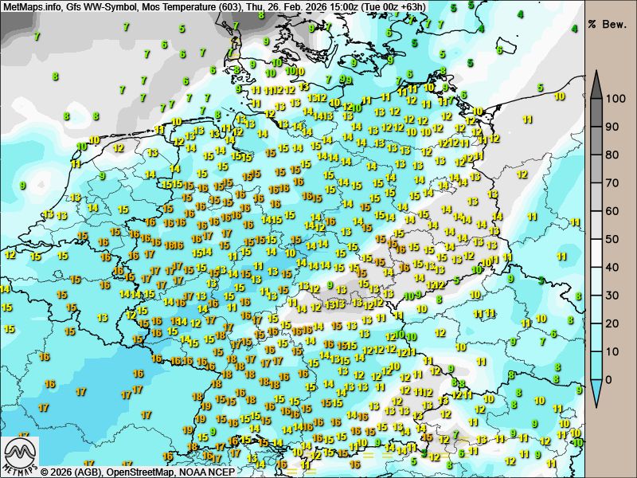Viewport: 637px width, 478px height.
Task: Select the Gfs WW-Symbol title text
Action: [x=100, y=6]
